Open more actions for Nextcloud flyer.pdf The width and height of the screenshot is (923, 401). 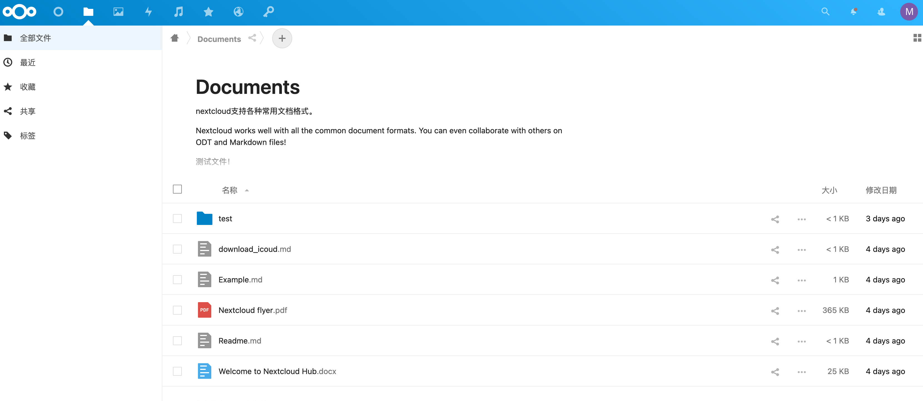pyautogui.click(x=802, y=311)
